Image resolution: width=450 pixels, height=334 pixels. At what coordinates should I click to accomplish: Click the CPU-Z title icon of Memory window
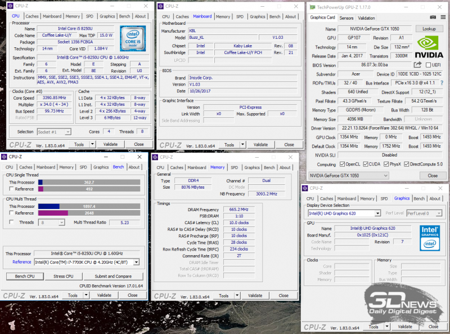(155, 157)
